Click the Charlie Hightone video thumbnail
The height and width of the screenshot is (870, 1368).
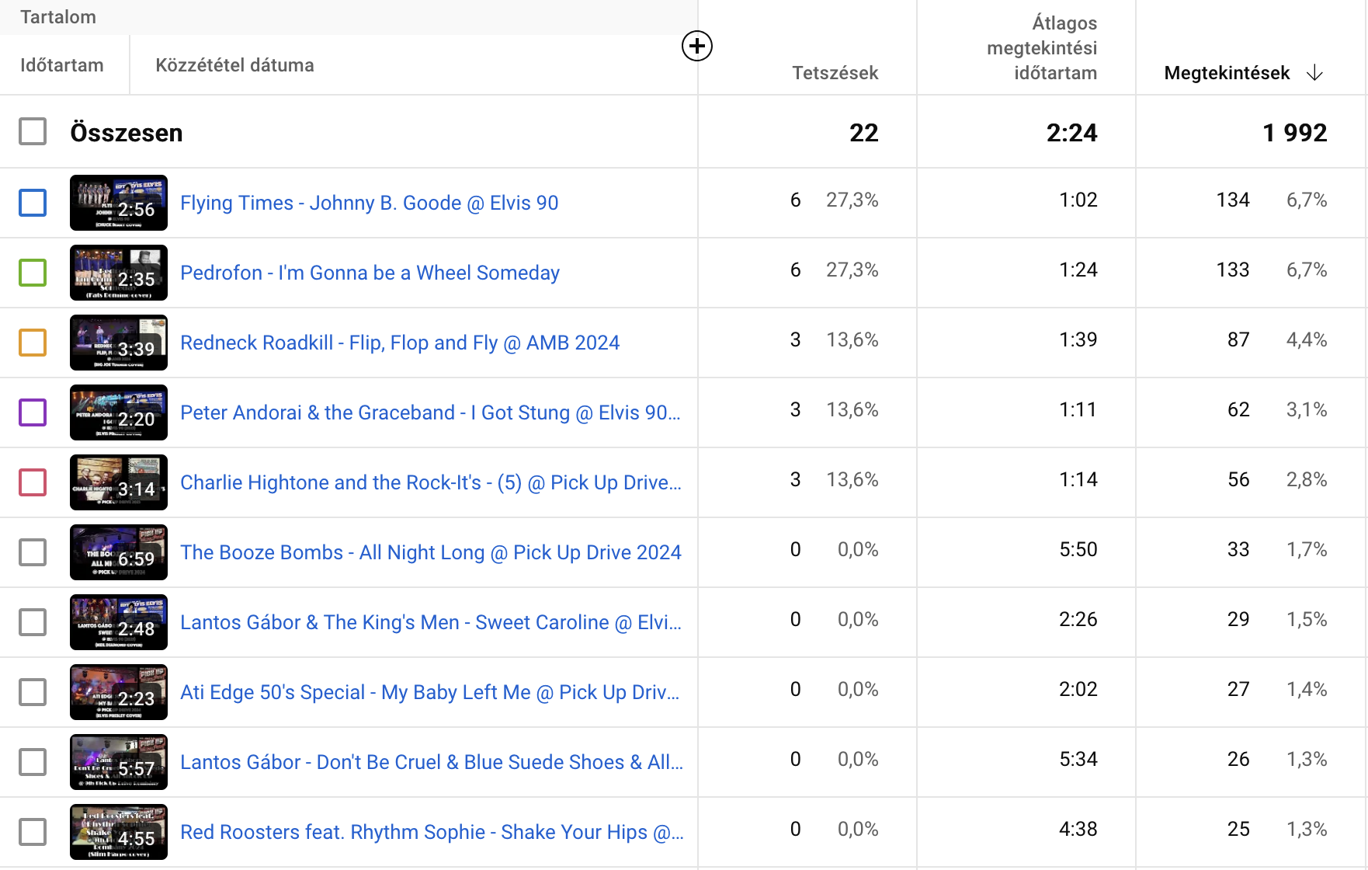point(119,482)
